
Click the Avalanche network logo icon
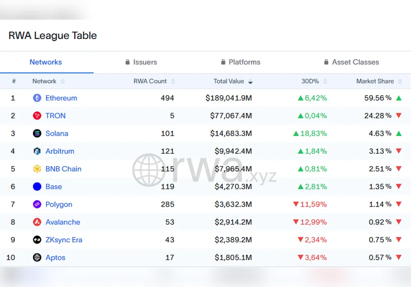point(37,222)
